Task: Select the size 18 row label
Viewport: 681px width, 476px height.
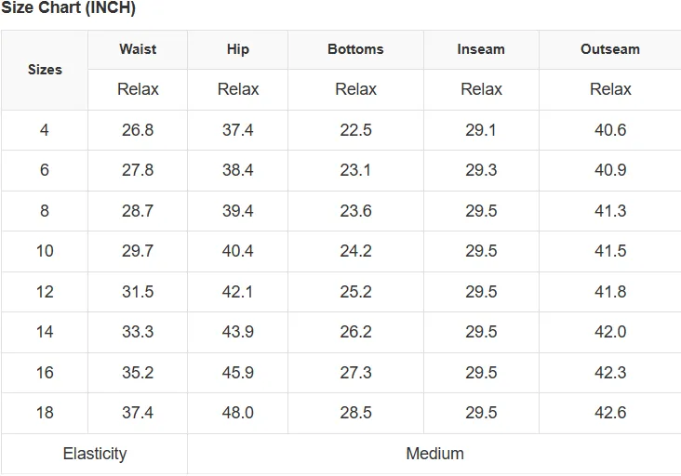Action: (45, 413)
